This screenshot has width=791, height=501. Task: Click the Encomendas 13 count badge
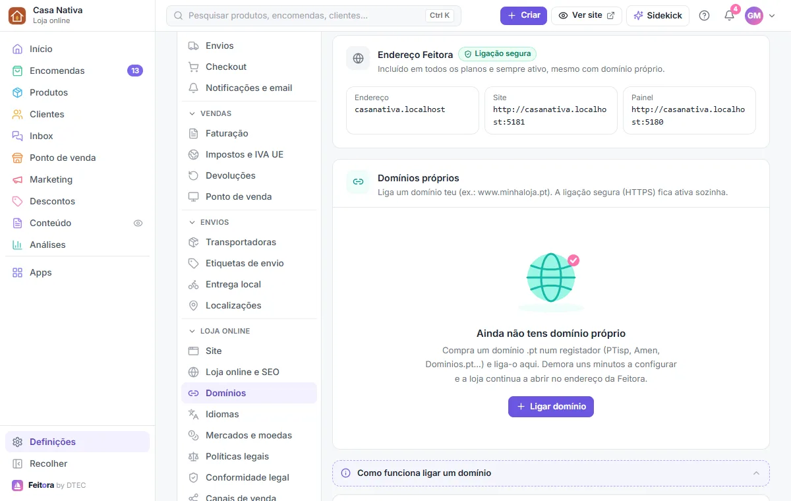[135, 71]
